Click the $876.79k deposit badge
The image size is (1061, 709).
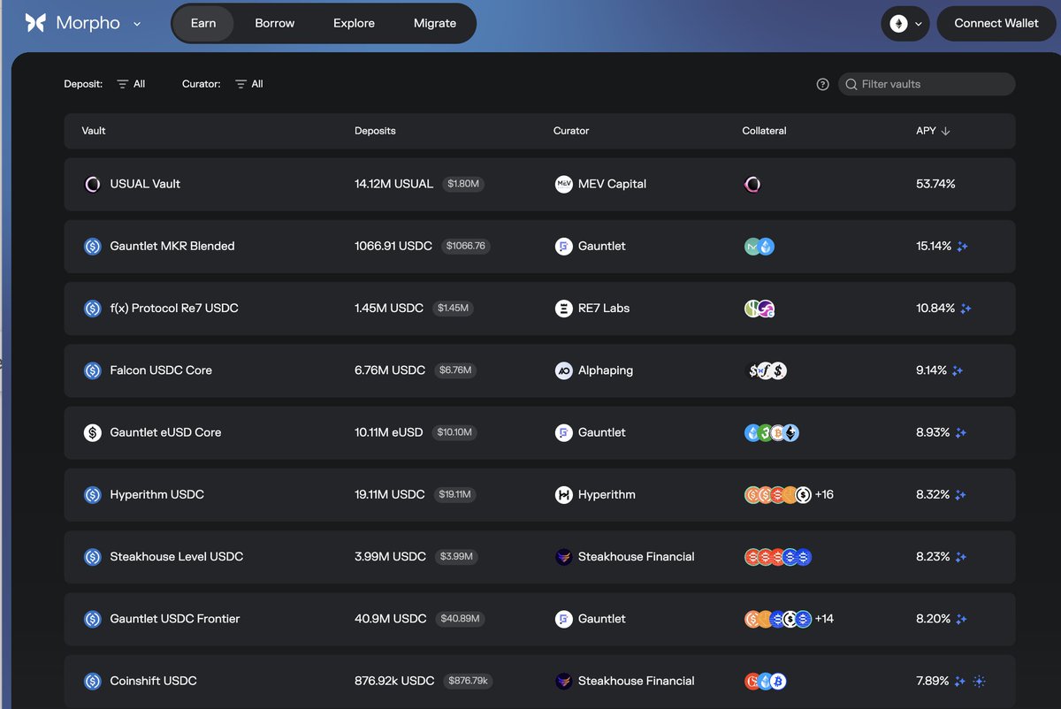[469, 682]
